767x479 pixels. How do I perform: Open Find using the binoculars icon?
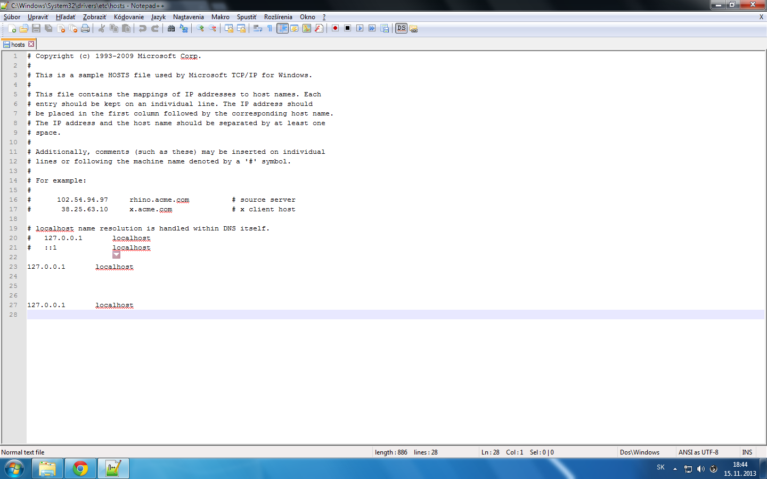pyautogui.click(x=171, y=28)
